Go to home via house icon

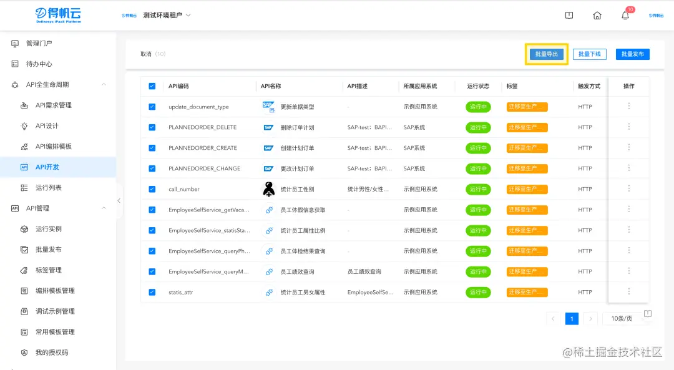[597, 16]
